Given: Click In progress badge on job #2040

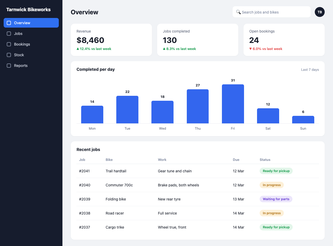Looking at the screenshot, I should point(272,185).
